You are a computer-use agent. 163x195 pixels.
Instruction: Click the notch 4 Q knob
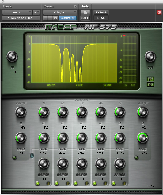coord(100,112)
